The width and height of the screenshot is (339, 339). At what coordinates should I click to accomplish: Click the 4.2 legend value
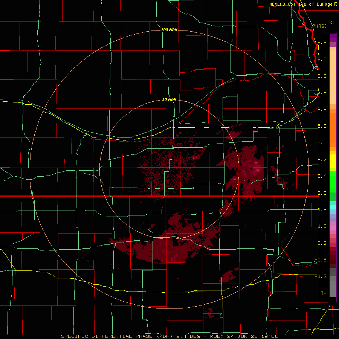click(x=322, y=160)
